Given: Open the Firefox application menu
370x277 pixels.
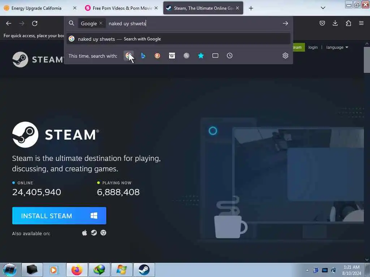Looking at the screenshot, I should [x=361, y=23].
